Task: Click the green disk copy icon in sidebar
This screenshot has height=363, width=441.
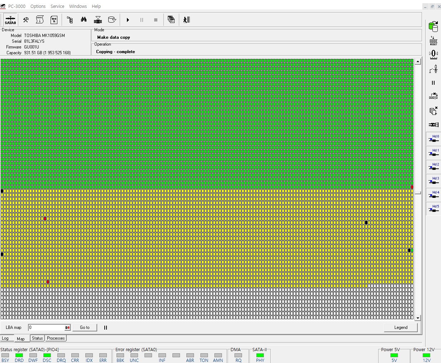Action: pyautogui.click(x=433, y=26)
